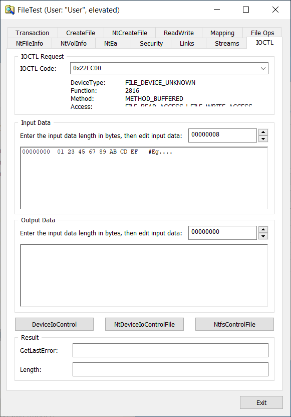Click the FileTest app icon in title bar
Screen dimensions: 291x417
(10, 10)
